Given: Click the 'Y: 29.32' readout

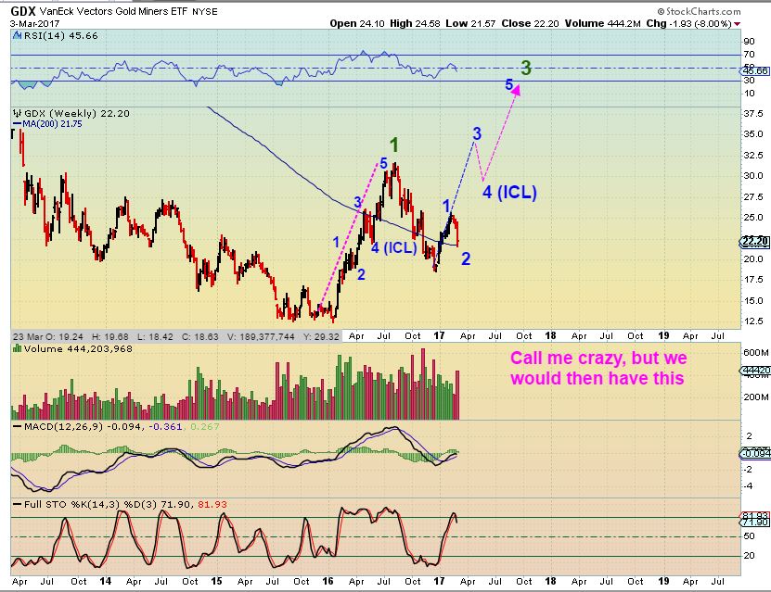Looking at the screenshot, I should tap(322, 336).
